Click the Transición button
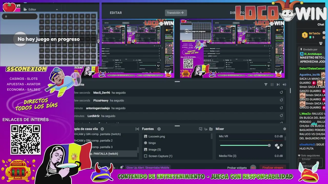Image resolution: width=328 pixels, height=184 pixels. 176,13
